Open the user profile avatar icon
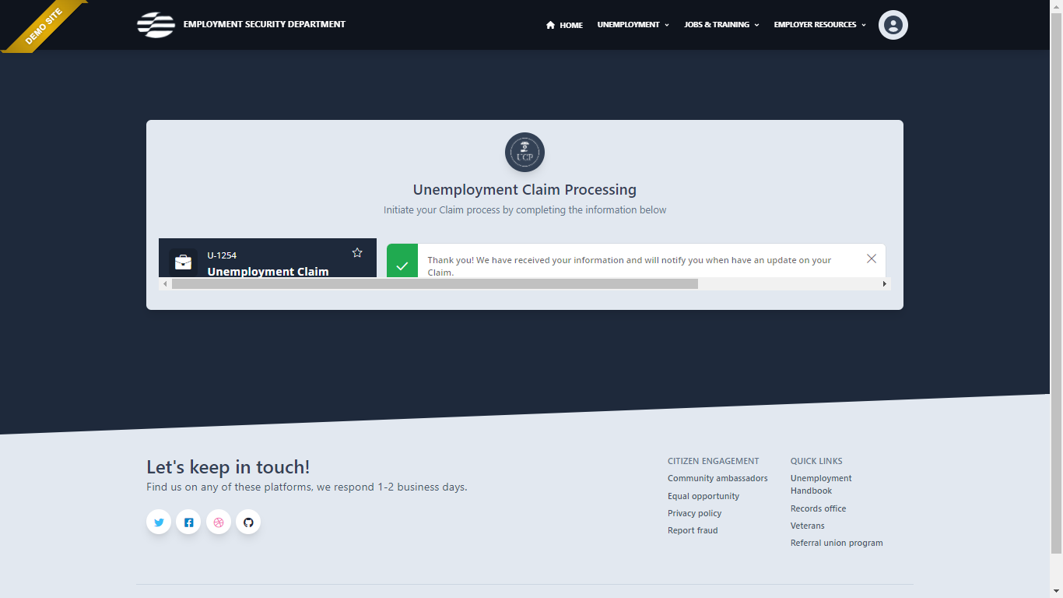The image size is (1063, 598). (x=893, y=24)
